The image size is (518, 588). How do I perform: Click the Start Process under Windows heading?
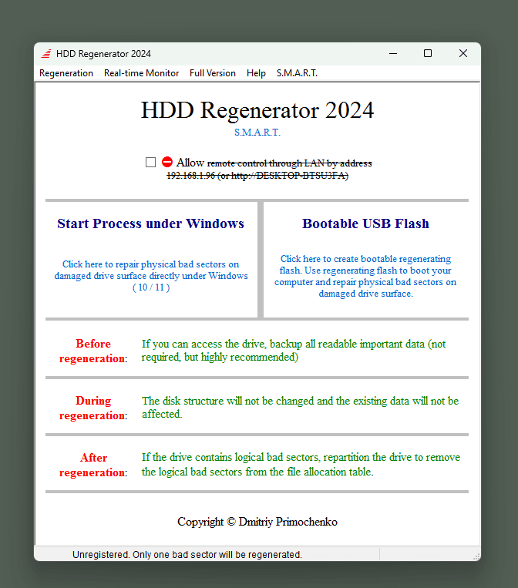[x=151, y=223]
